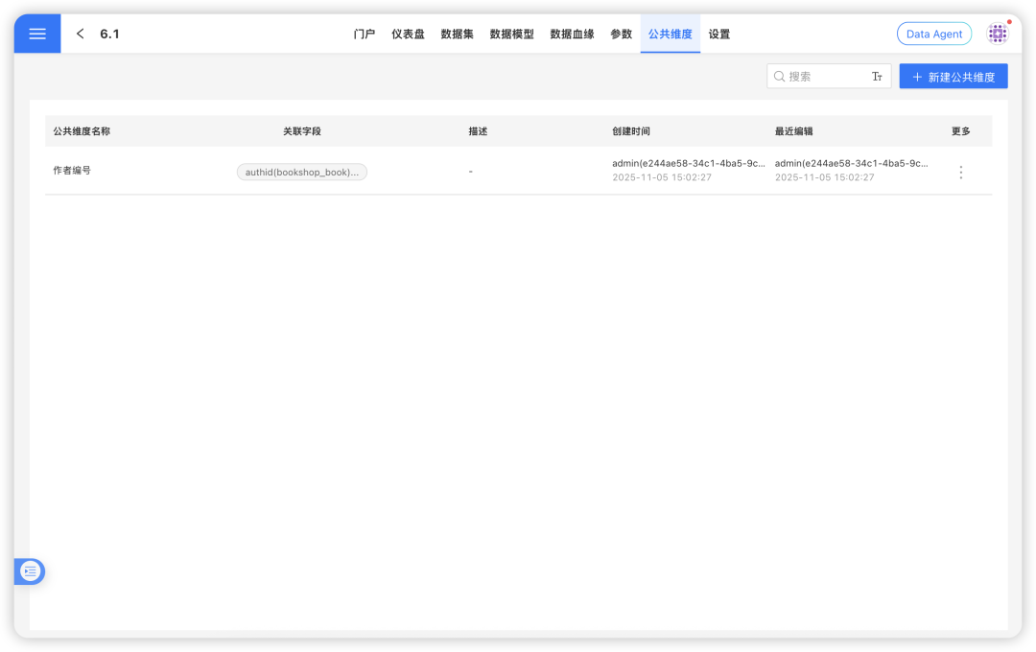This screenshot has width=1036, height=652.
Task: Click 新建公共维度 button
Action: (954, 77)
